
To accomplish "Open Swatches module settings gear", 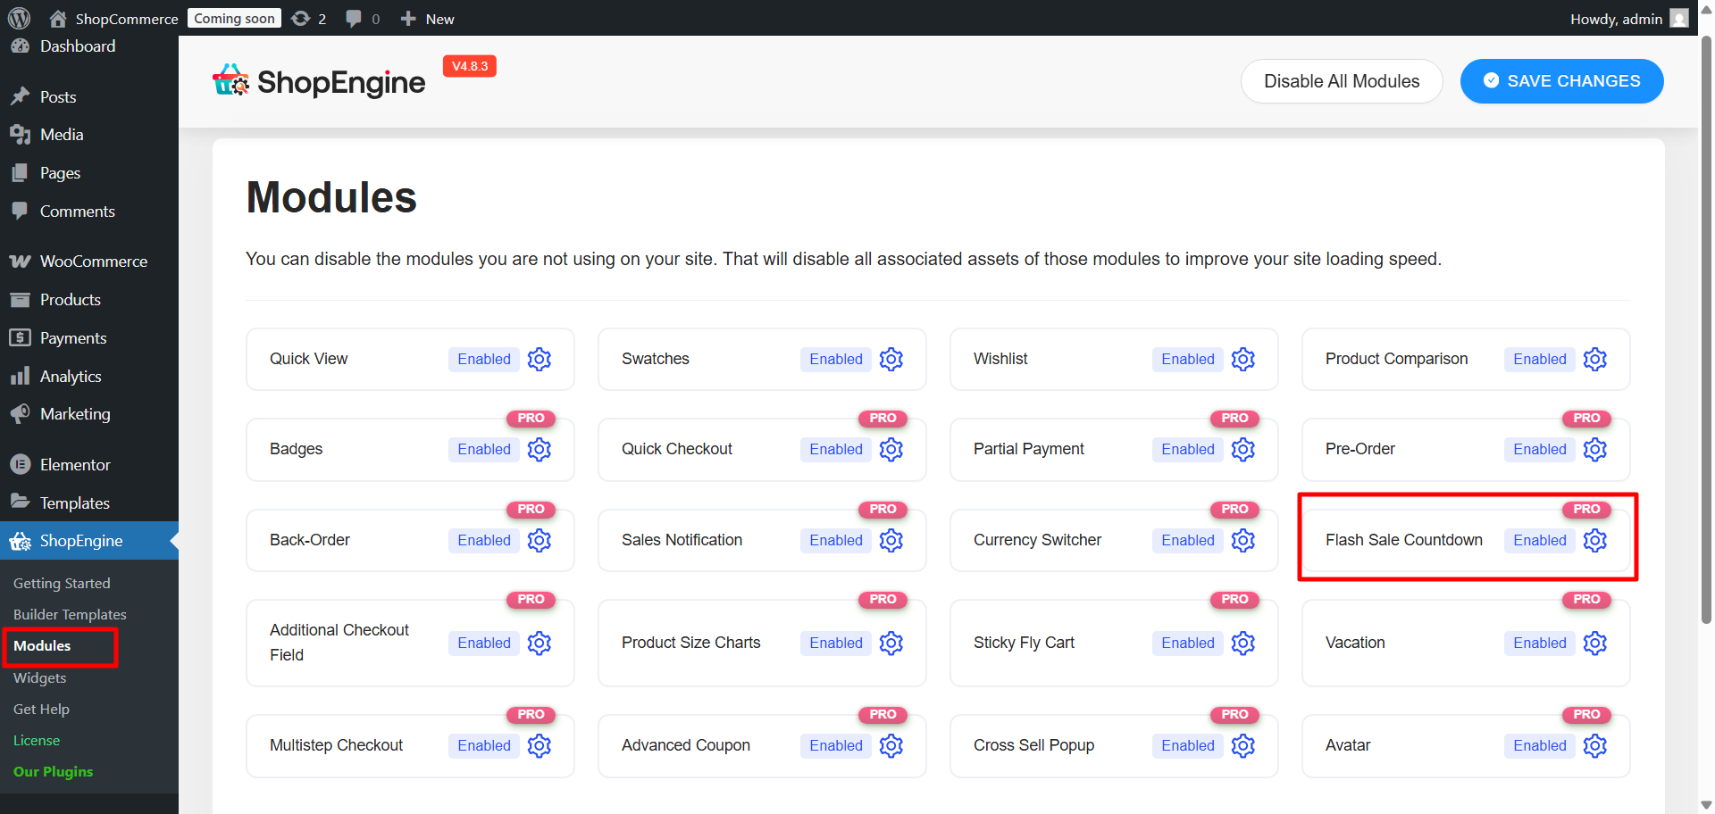I will [x=891, y=359].
